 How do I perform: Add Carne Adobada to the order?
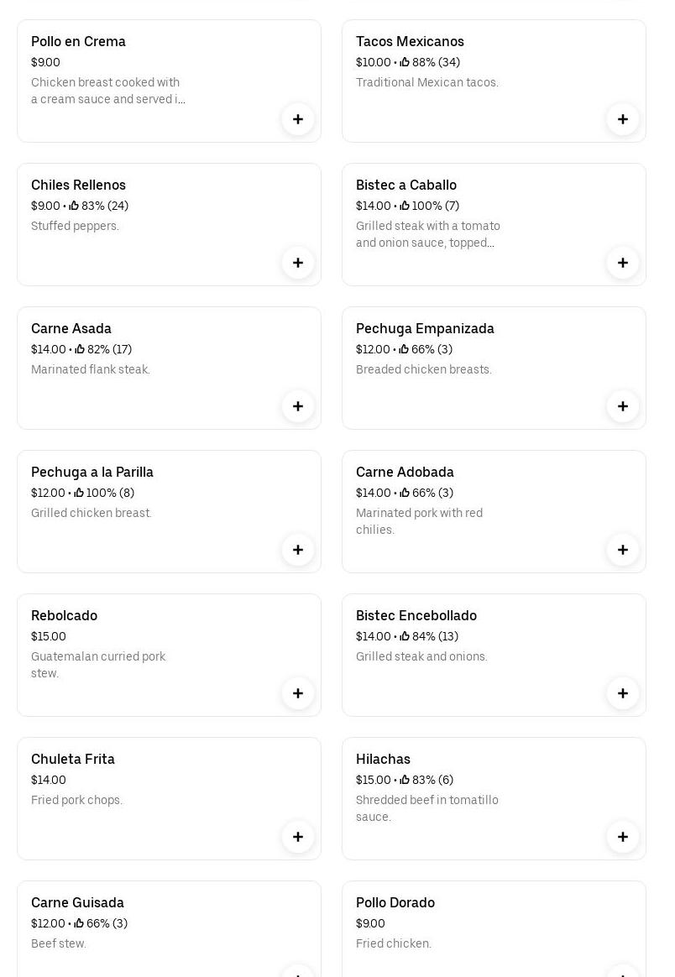click(623, 550)
